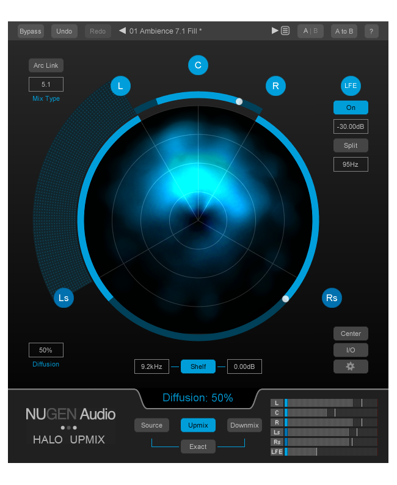Switch to Source monitoring view
This screenshot has height=485, width=397.
pos(151,425)
